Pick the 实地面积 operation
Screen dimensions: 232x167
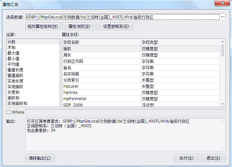pyautogui.click(x=15, y=87)
